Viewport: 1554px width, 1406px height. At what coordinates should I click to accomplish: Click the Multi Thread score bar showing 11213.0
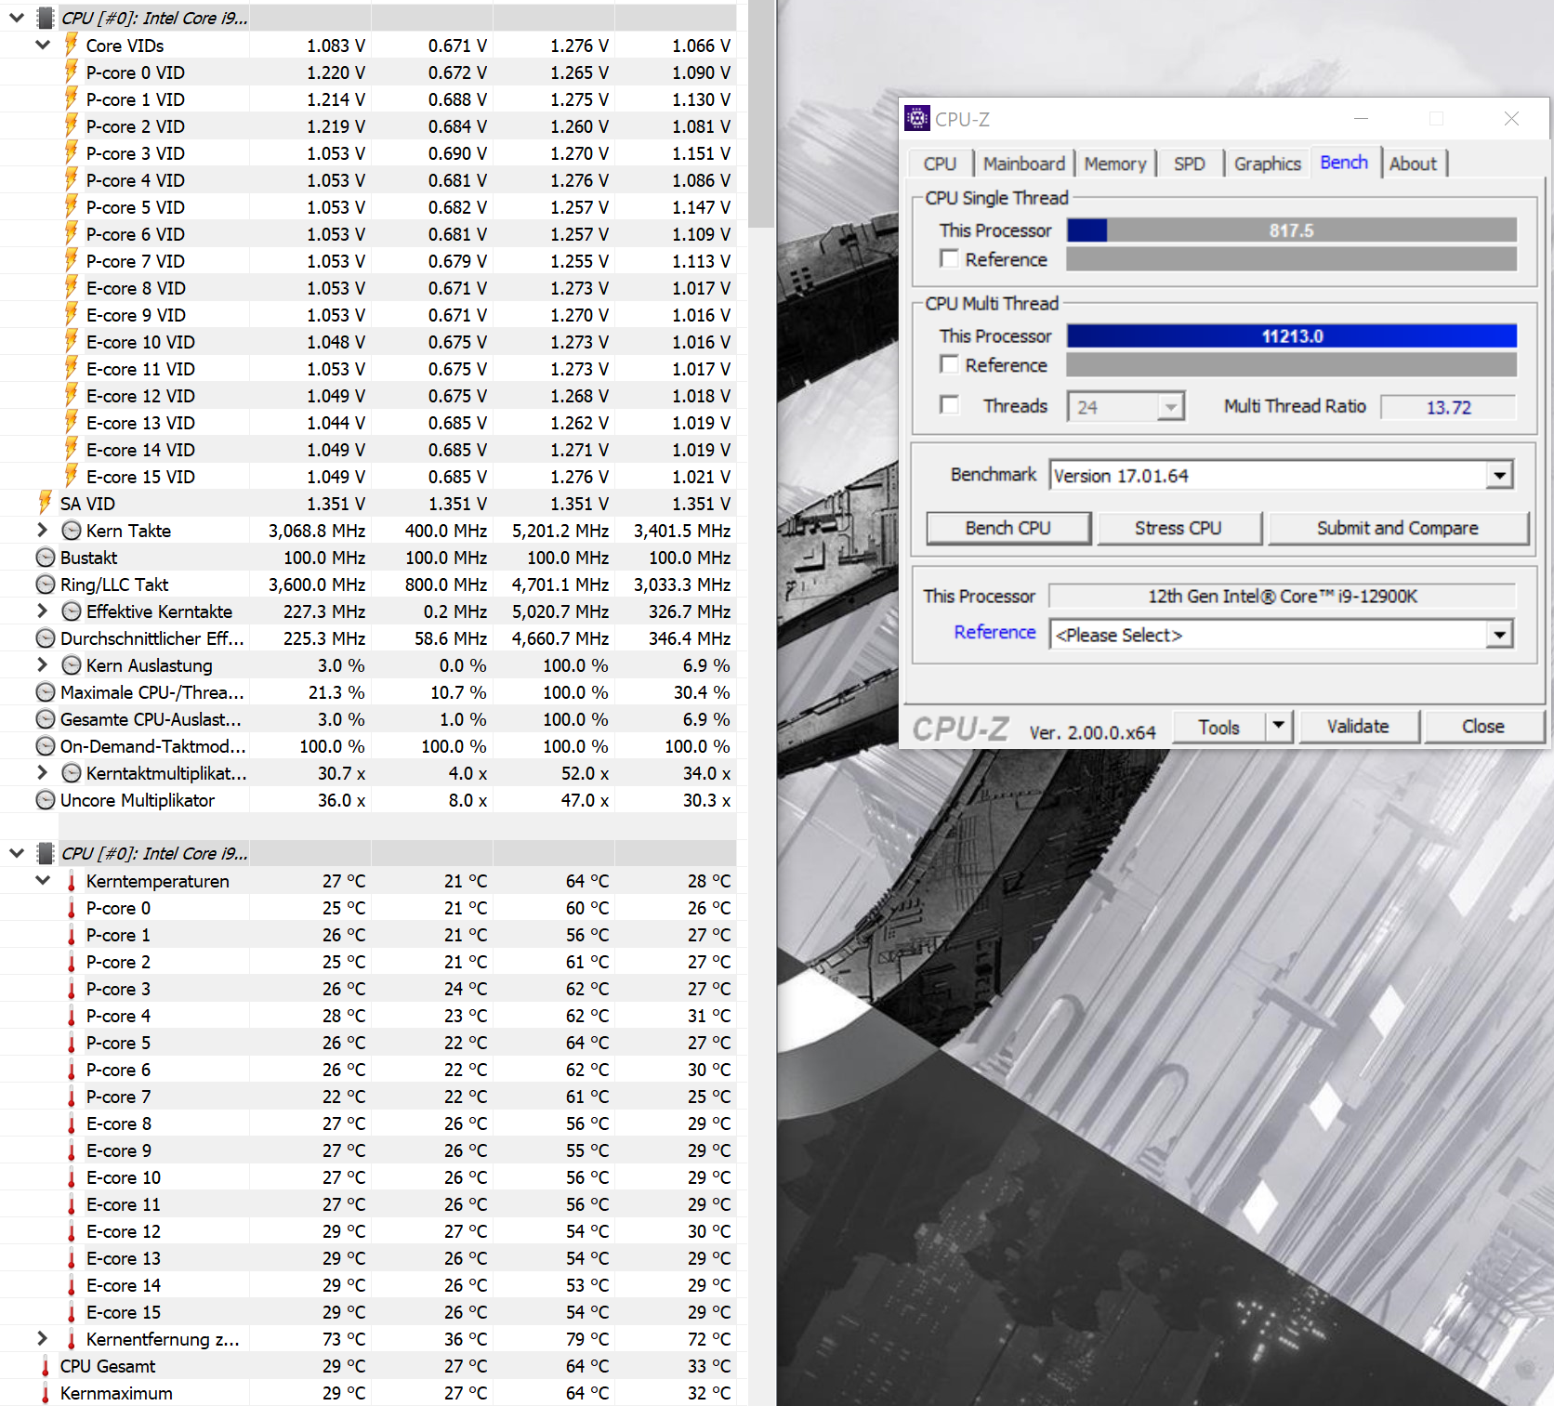click(x=1292, y=335)
